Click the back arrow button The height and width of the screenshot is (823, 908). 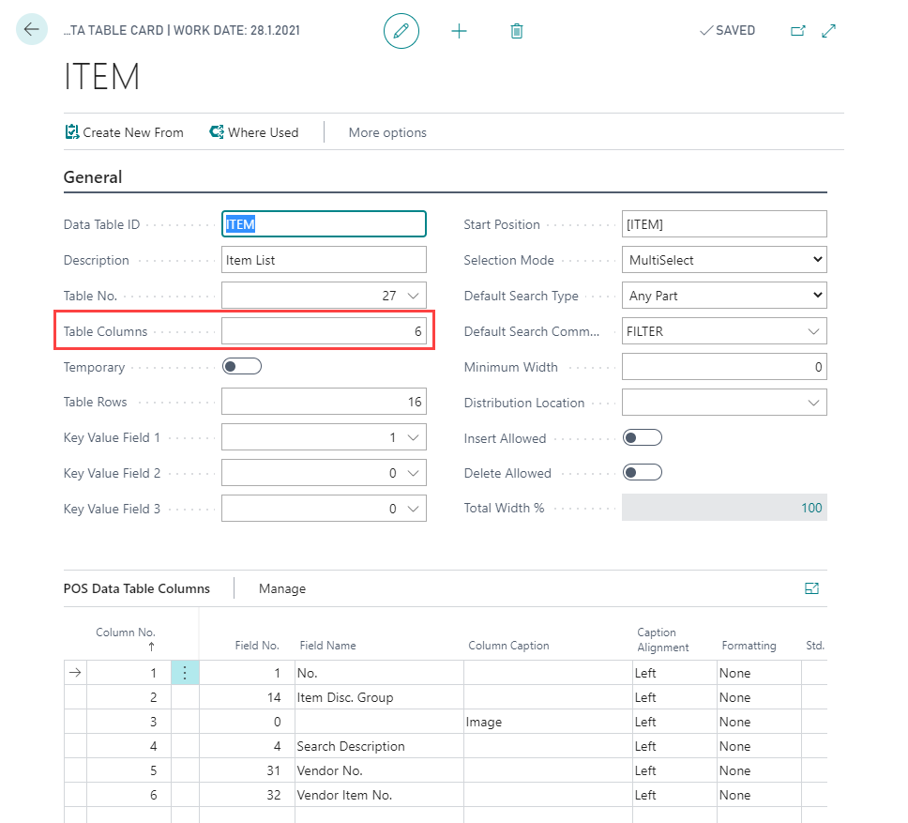point(32,30)
